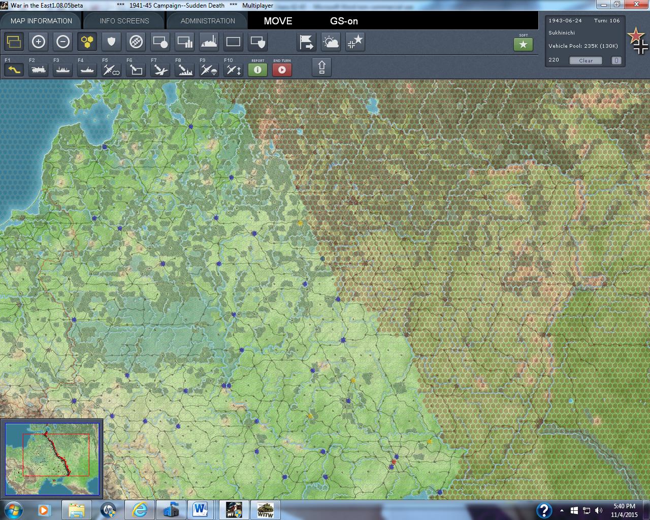Click the black Balkenkreuz German emblem
Viewport: 650px width, 520px height.
pos(641,47)
